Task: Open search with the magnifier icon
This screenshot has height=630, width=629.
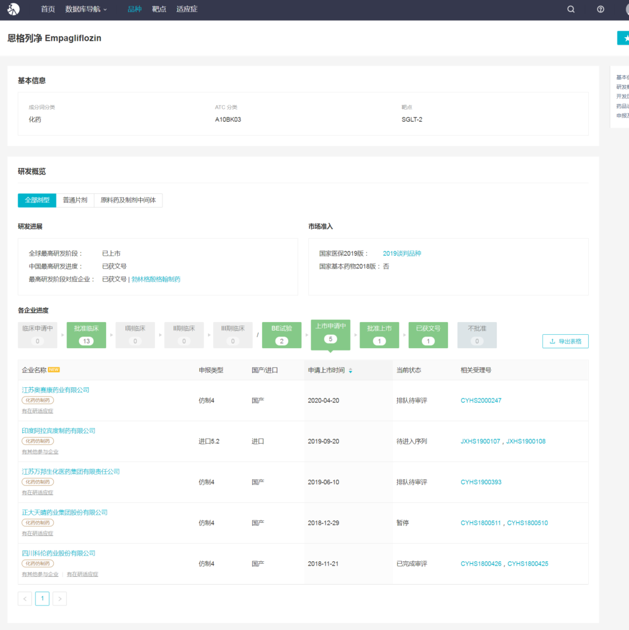Action: 571,9
